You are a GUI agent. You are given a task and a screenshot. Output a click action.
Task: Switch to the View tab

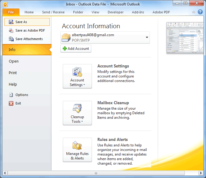95,12
